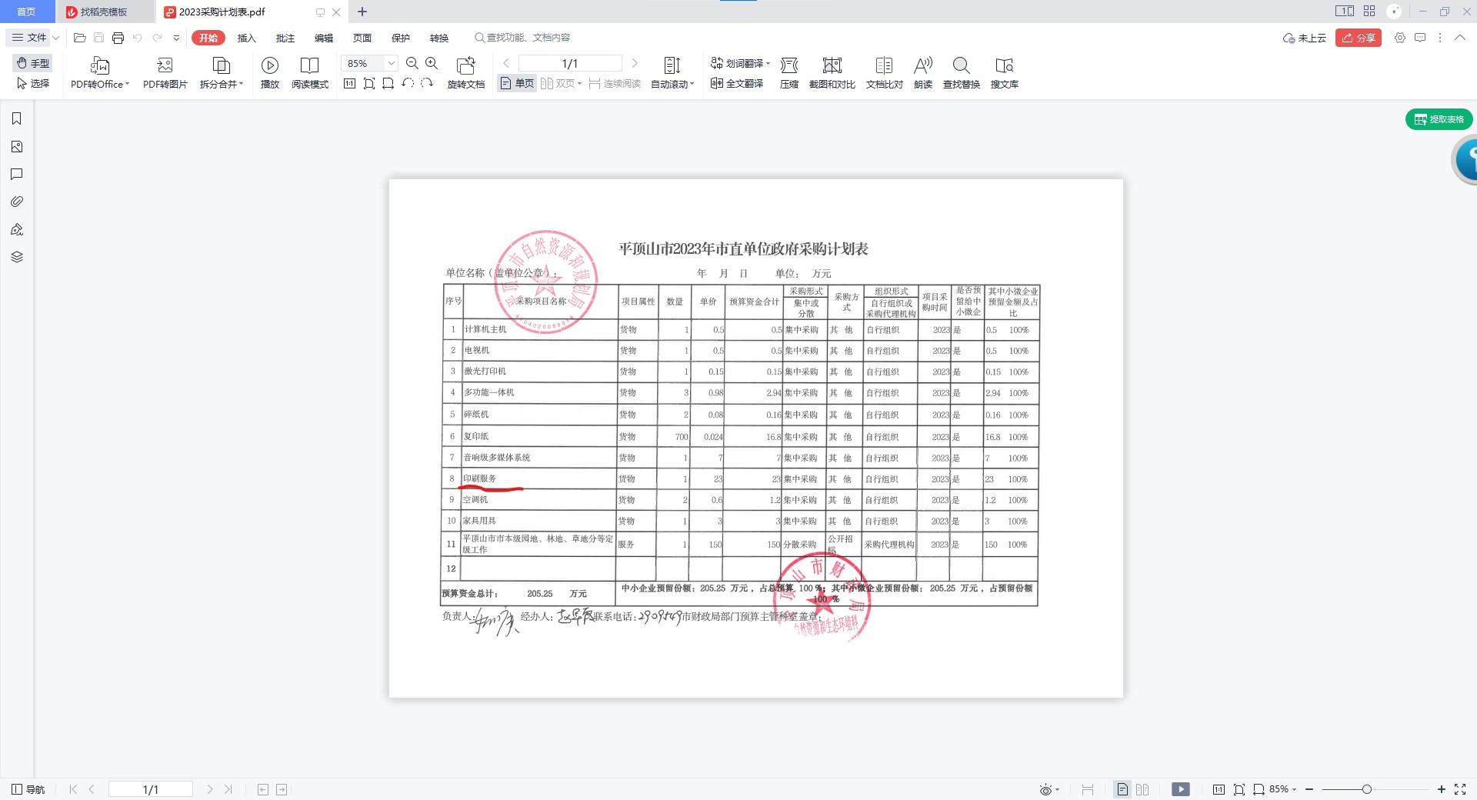Click the 压缩 compress icon
This screenshot has width=1477, height=800.
(x=789, y=65)
